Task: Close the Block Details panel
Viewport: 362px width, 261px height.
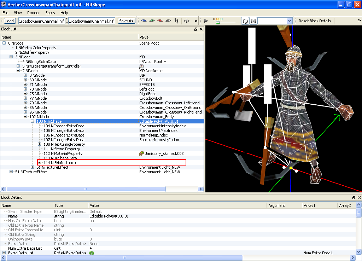Action: [x=359, y=197]
